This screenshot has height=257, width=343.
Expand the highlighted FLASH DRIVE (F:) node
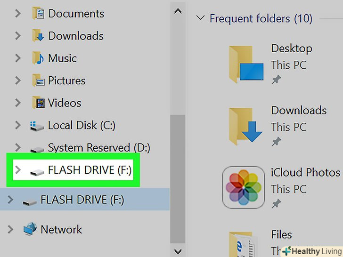point(18,170)
